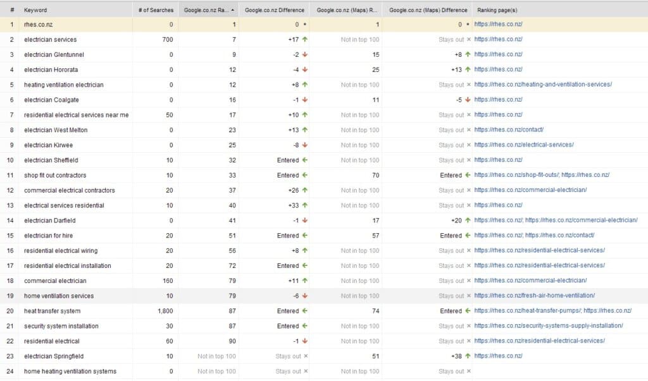Click up arrow for commercial electrical contractors
Image resolution: width=648 pixels, height=381 pixels.
[305, 190]
